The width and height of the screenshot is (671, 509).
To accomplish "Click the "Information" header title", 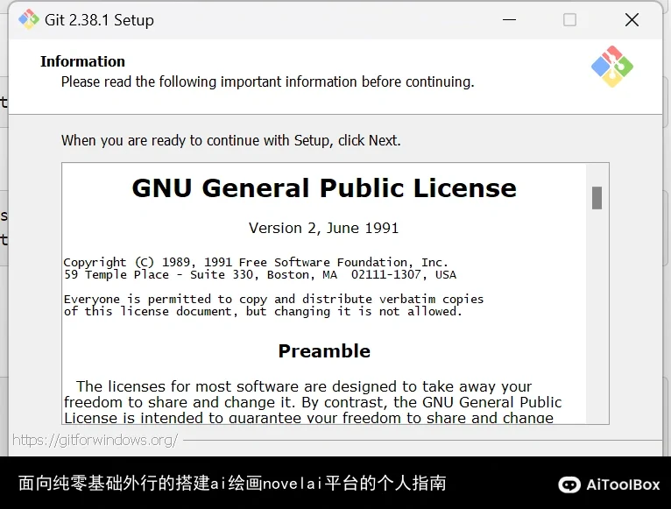I will coord(82,61).
